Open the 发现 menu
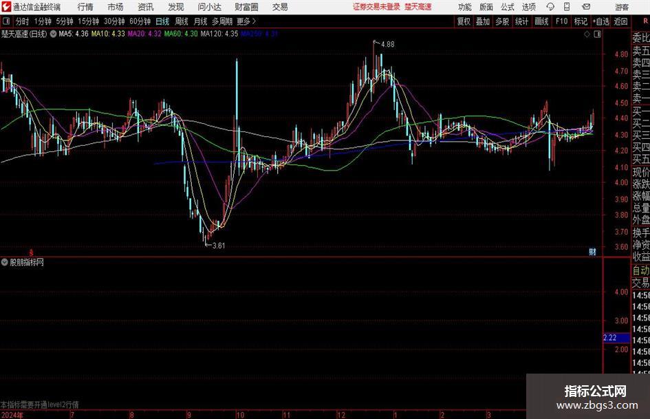This screenshot has width=650, height=419. coord(176,7)
